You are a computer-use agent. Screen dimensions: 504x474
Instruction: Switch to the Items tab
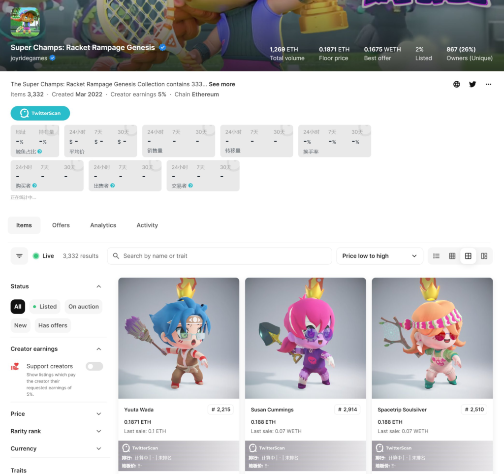click(x=24, y=225)
